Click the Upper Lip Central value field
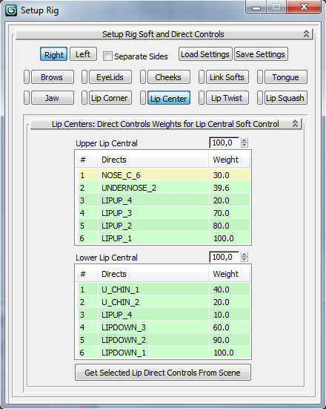This screenshot has height=409, width=326. click(224, 143)
